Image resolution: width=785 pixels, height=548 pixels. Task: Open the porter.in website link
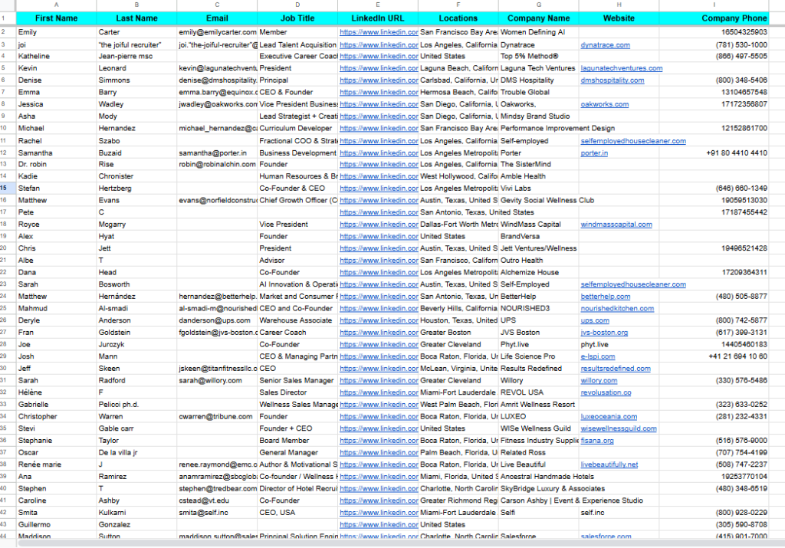click(x=594, y=153)
